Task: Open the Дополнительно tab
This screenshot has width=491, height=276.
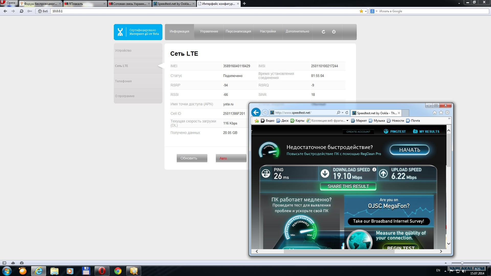Action: click(x=297, y=31)
